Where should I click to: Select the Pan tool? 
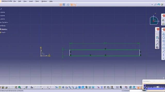[63, 87]
